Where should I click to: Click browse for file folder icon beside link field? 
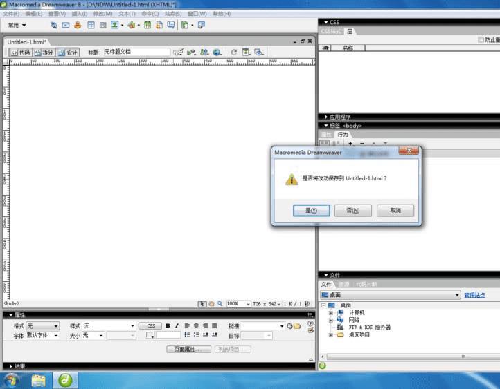point(297,325)
